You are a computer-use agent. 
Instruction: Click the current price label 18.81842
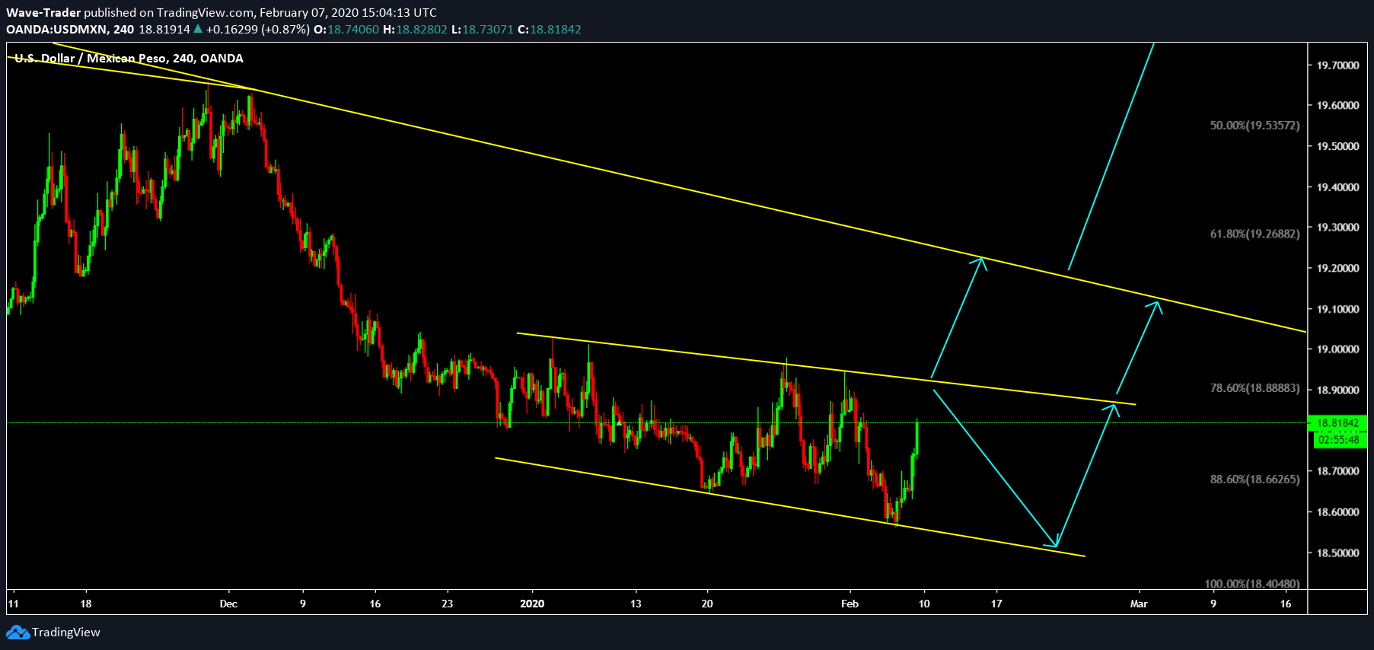[1337, 422]
